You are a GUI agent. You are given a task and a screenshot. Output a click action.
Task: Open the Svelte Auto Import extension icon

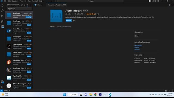9,62
